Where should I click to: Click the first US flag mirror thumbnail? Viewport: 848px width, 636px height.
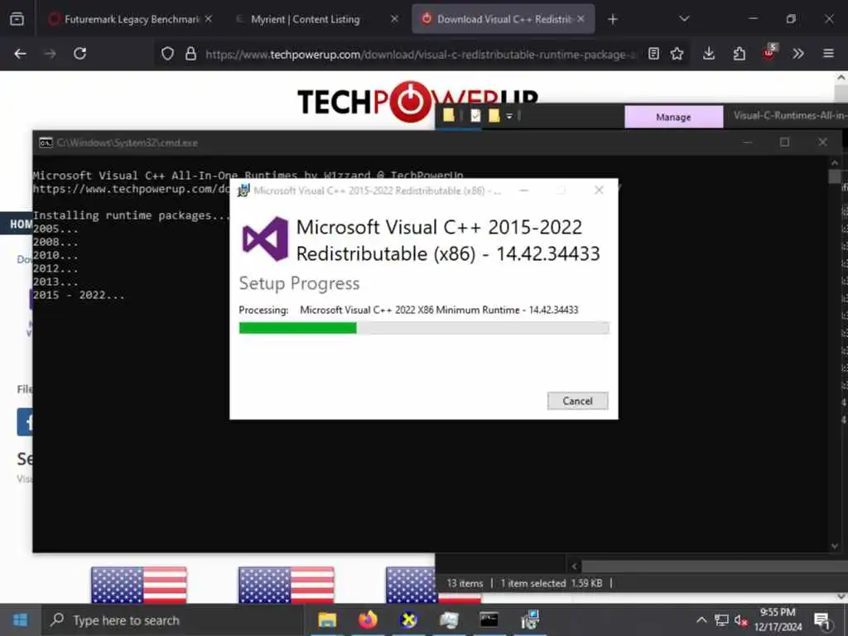pyautogui.click(x=139, y=585)
